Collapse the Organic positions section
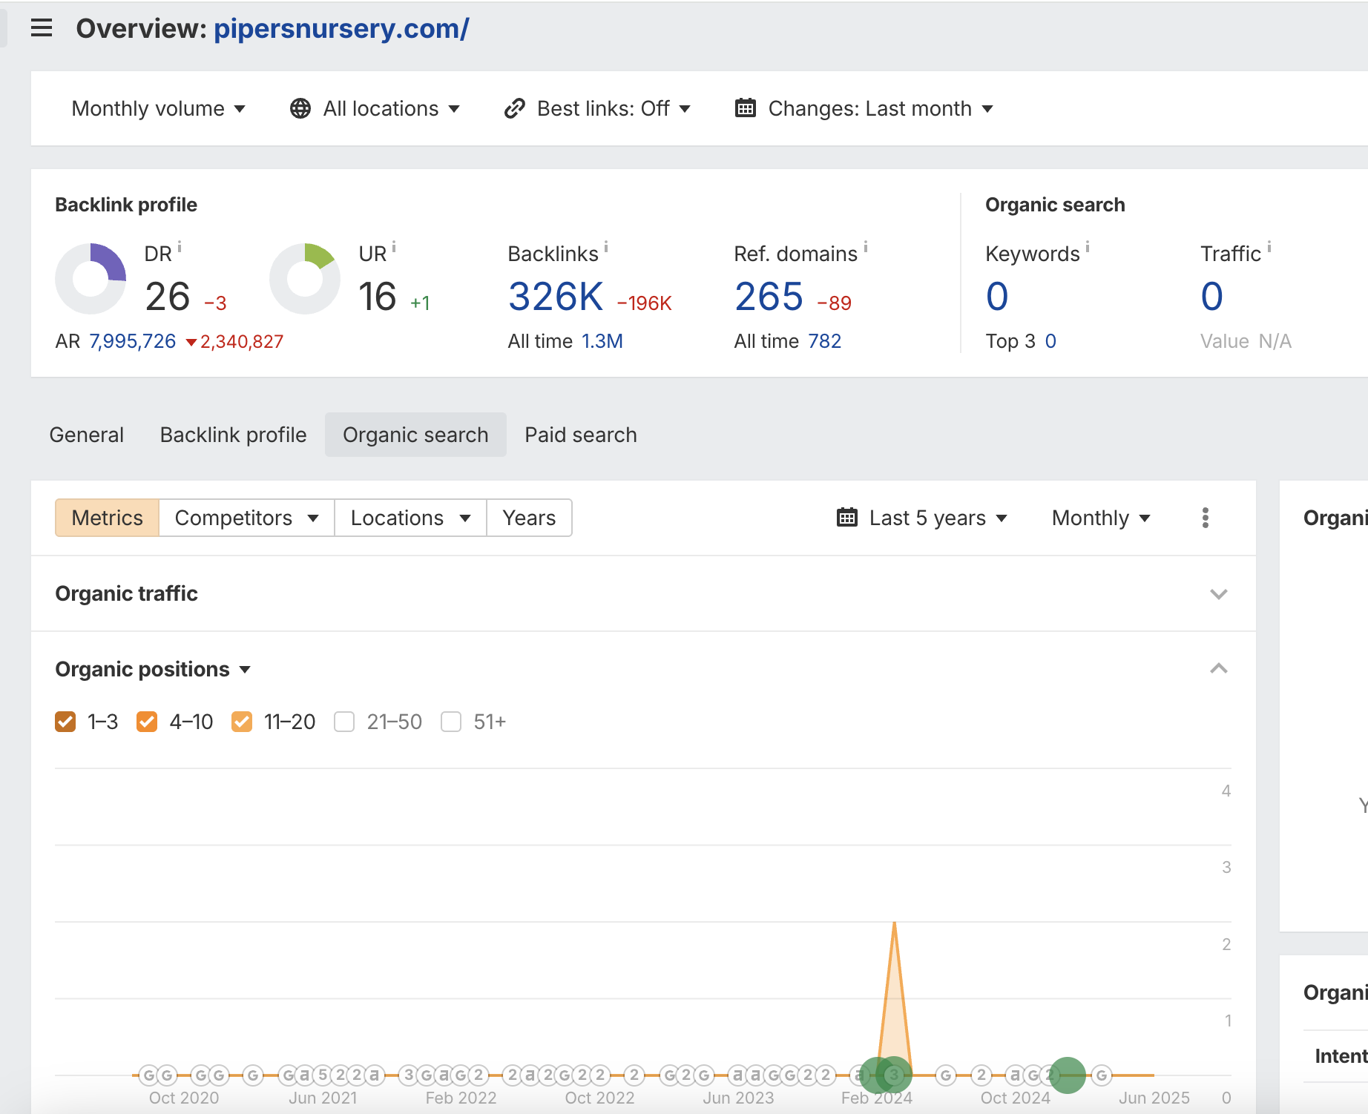Image resolution: width=1368 pixels, height=1114 pixels. click(x=1219, y=669)
